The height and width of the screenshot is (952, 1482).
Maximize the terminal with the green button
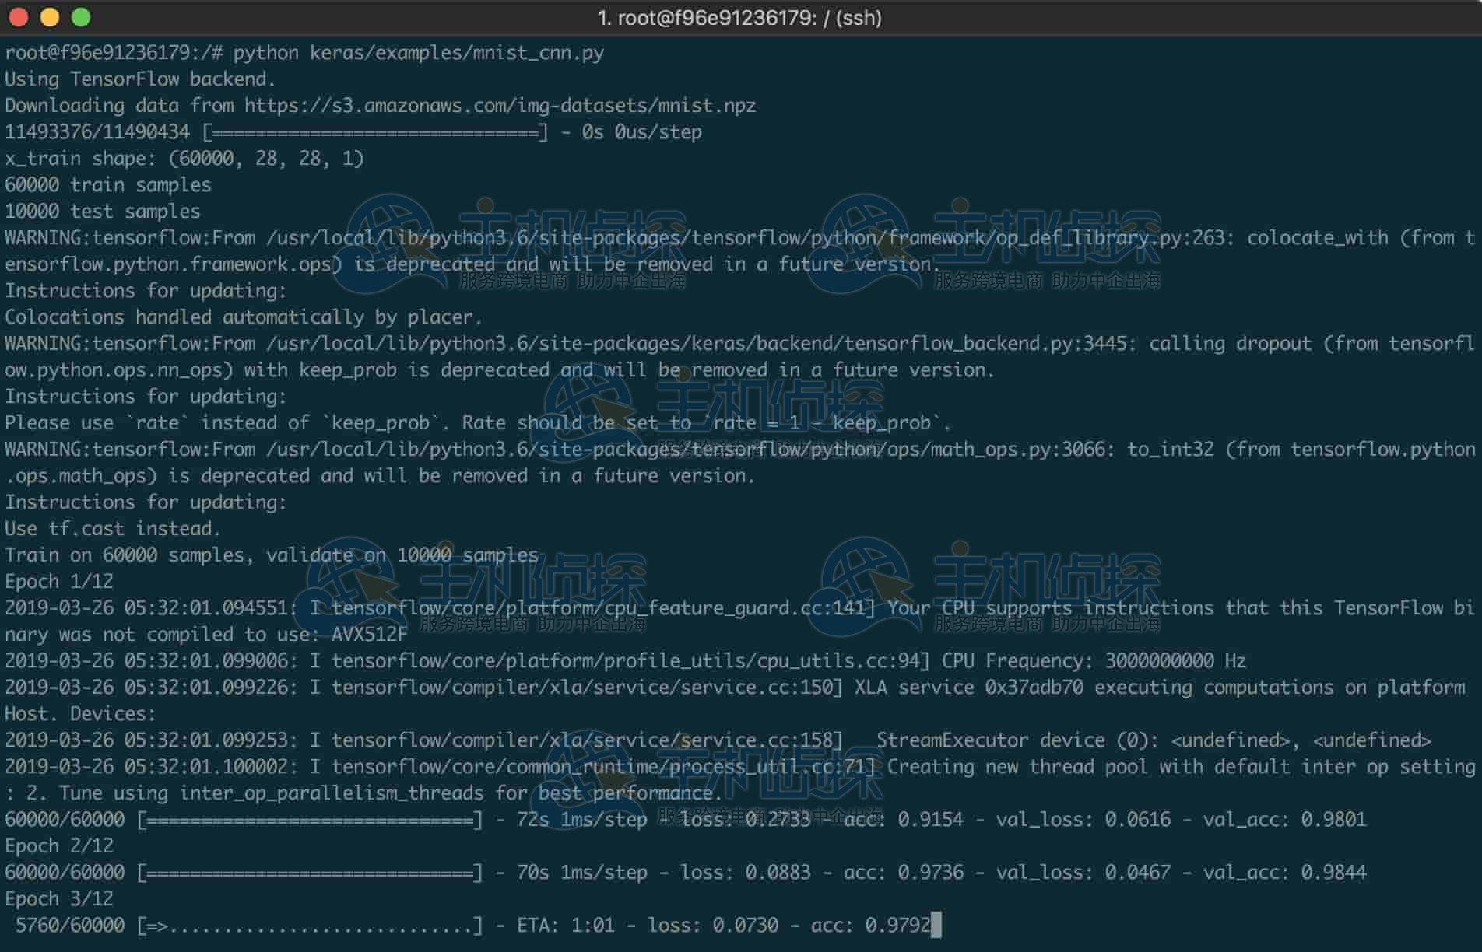coord(81,17)
